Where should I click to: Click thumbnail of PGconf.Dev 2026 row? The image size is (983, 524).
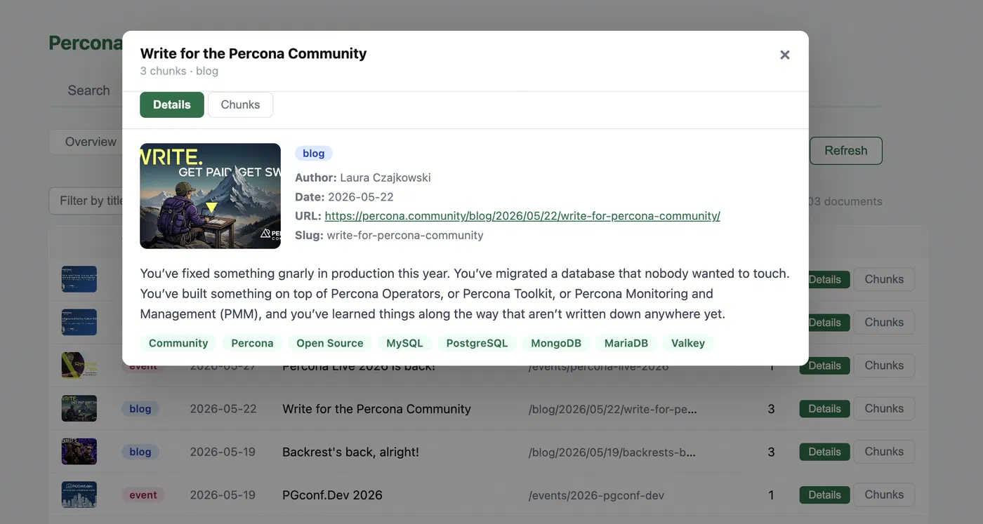point(79,495)
